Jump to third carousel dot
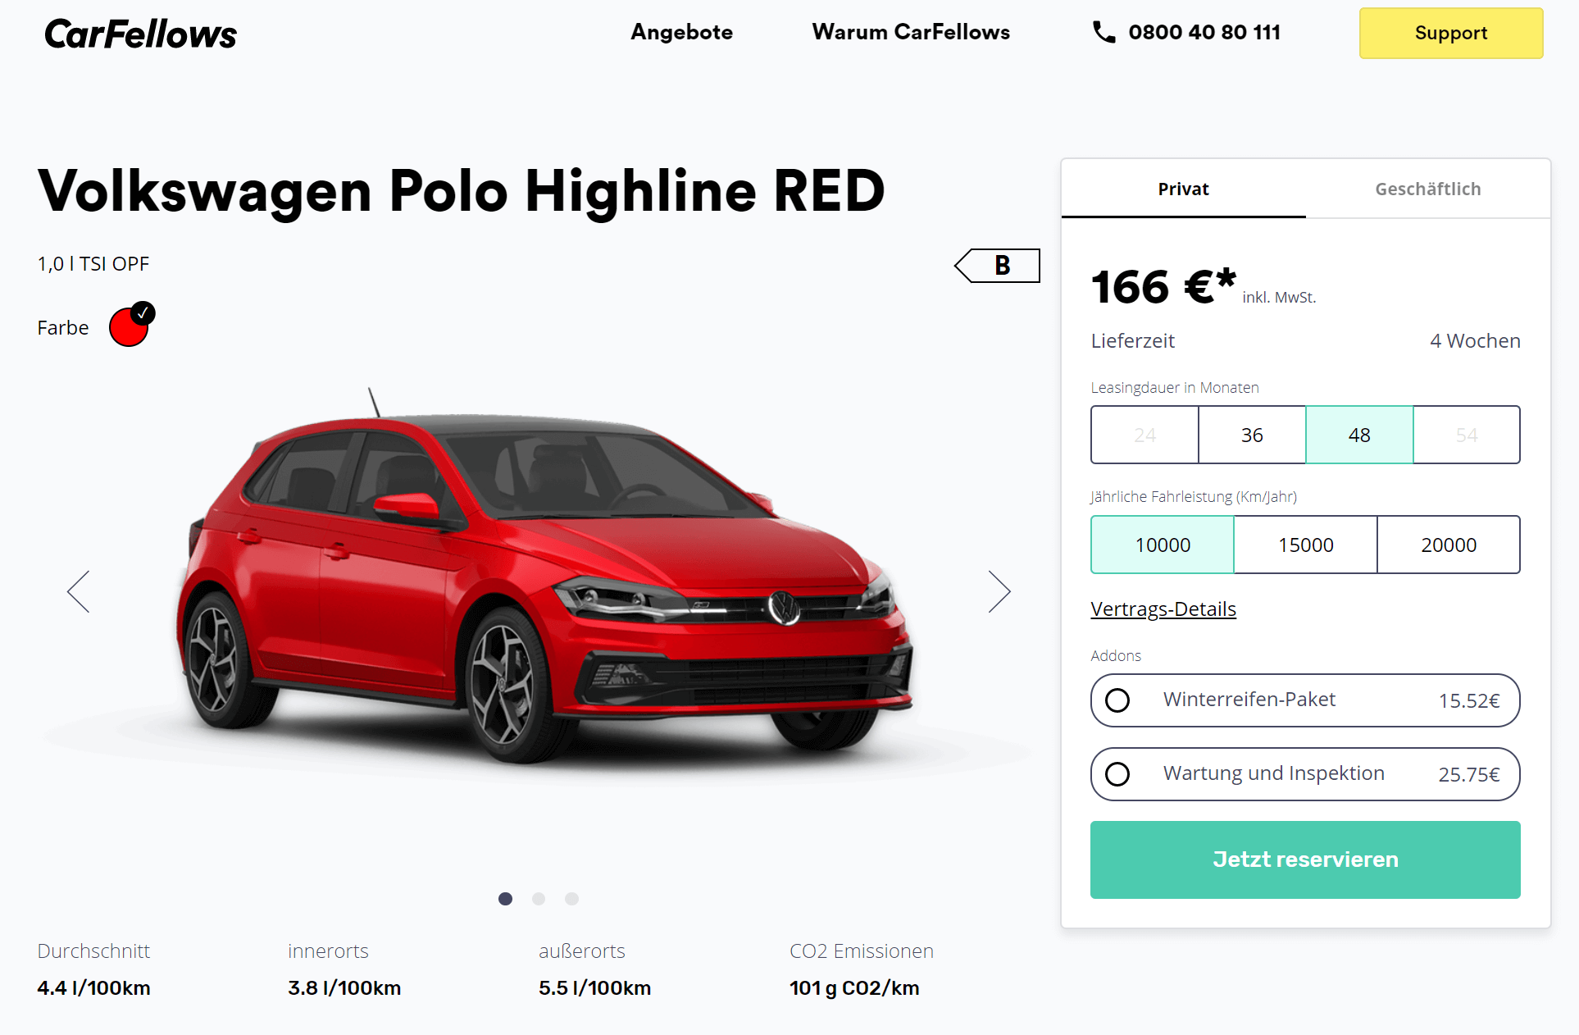 coord(571,899)
